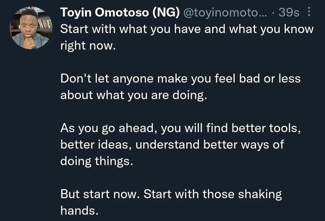The width and height of the screenshot is (325, 221).
Task: Click the line starting "As you go ahead"
Action: [x=180, y=128]
